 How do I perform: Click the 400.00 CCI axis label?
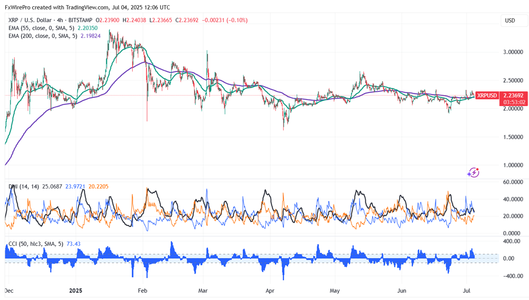tap(512, 241)
